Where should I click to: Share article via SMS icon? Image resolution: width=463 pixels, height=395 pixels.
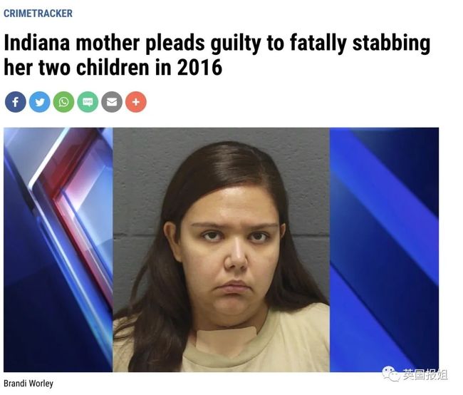[x=88, y=102]
